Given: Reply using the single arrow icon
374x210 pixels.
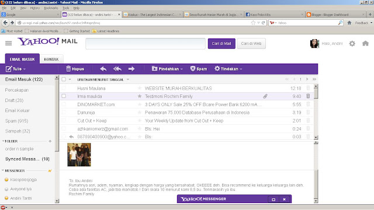Looking at the screenshot, I should click(103, 69).
